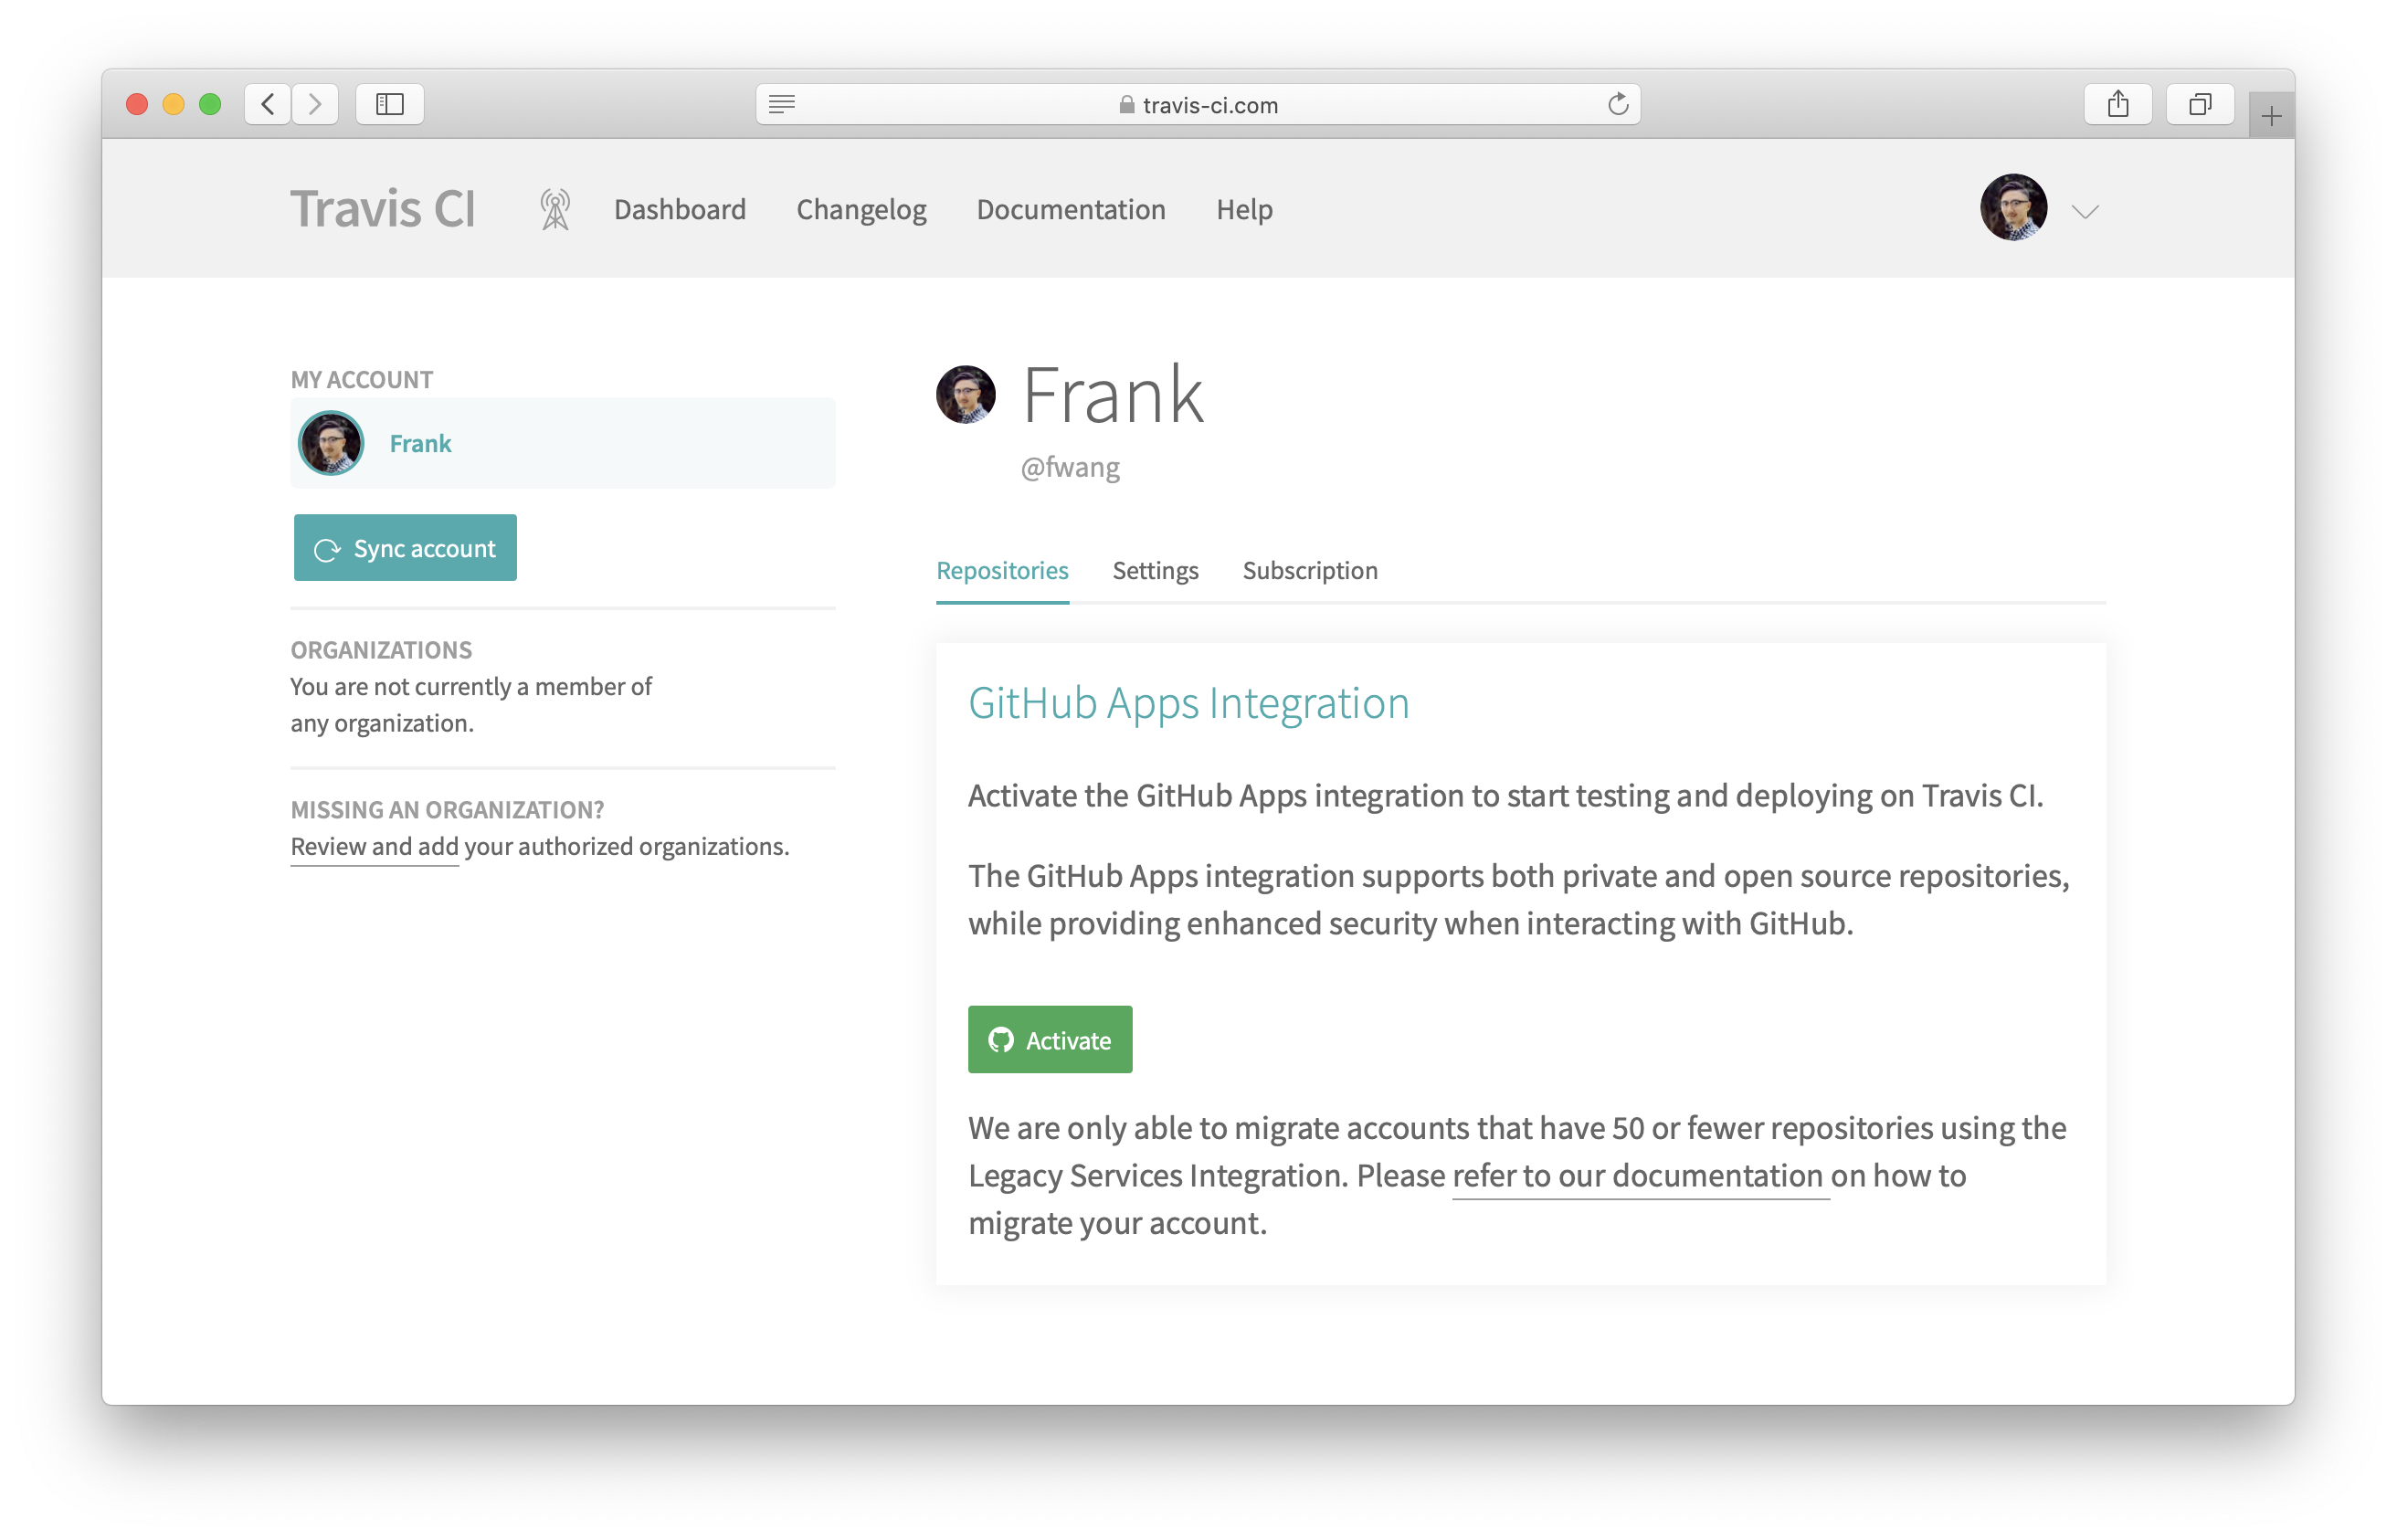Open the Changelog menu item
The width and height of the screenshot is (2397, 1540).
861,210
